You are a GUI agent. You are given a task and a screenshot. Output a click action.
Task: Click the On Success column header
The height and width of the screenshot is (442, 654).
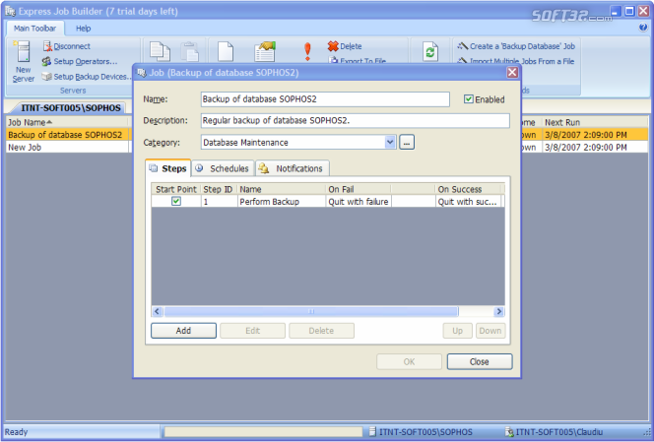click(468, 189)
